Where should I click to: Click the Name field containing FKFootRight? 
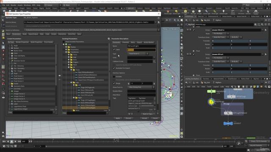(141, 46)
